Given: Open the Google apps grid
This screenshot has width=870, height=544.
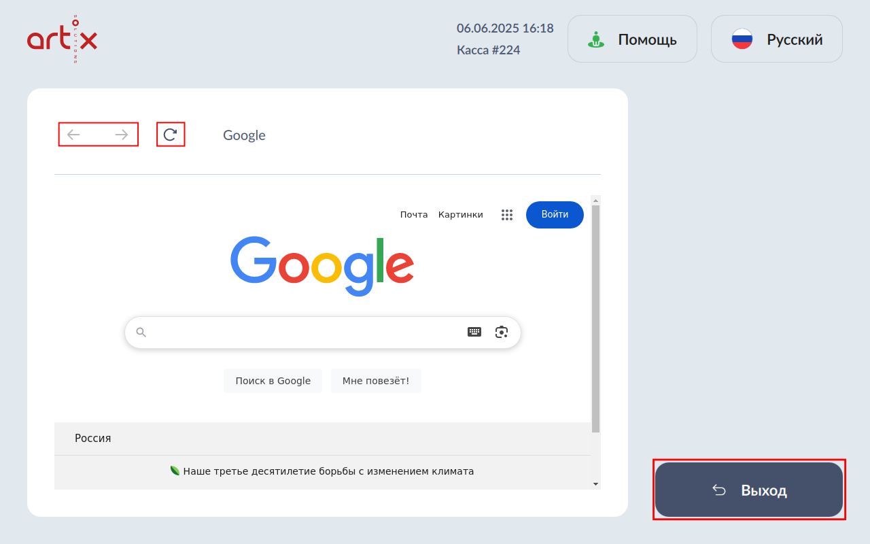Looking at the screenshot, I should coord(506,215).
